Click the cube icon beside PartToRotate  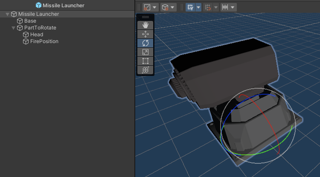(x=20, y=28)
